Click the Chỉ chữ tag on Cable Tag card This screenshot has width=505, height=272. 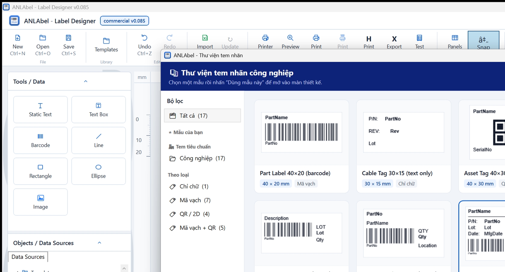click(x=407, y=184)
